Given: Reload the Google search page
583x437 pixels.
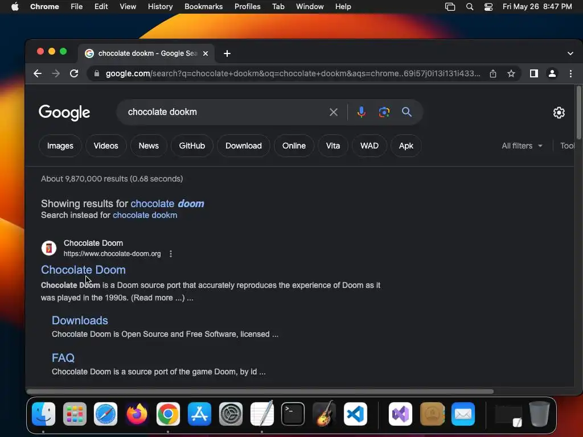Looking at the screenshot, I should [74, 73].
